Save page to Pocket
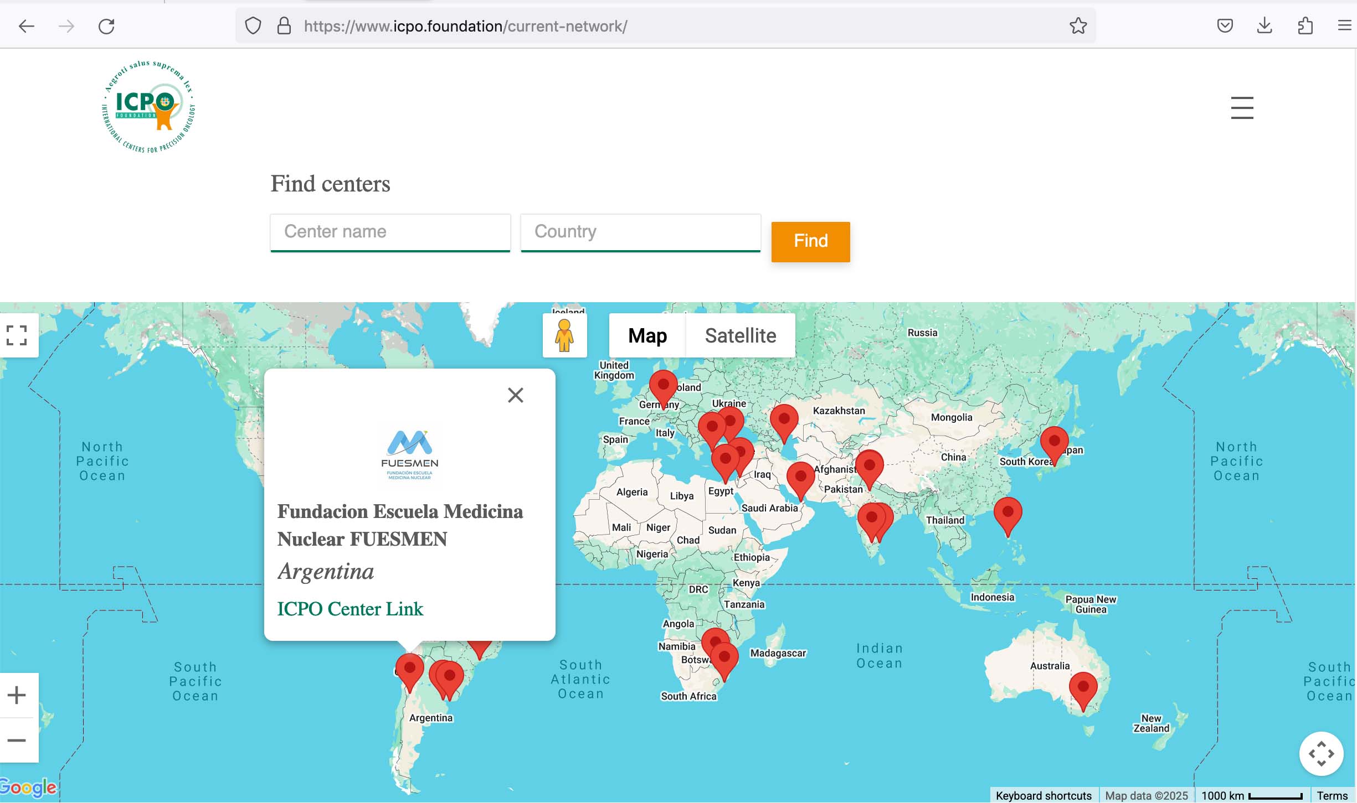The image size is (1357, 803). [x=1225, y=26]
